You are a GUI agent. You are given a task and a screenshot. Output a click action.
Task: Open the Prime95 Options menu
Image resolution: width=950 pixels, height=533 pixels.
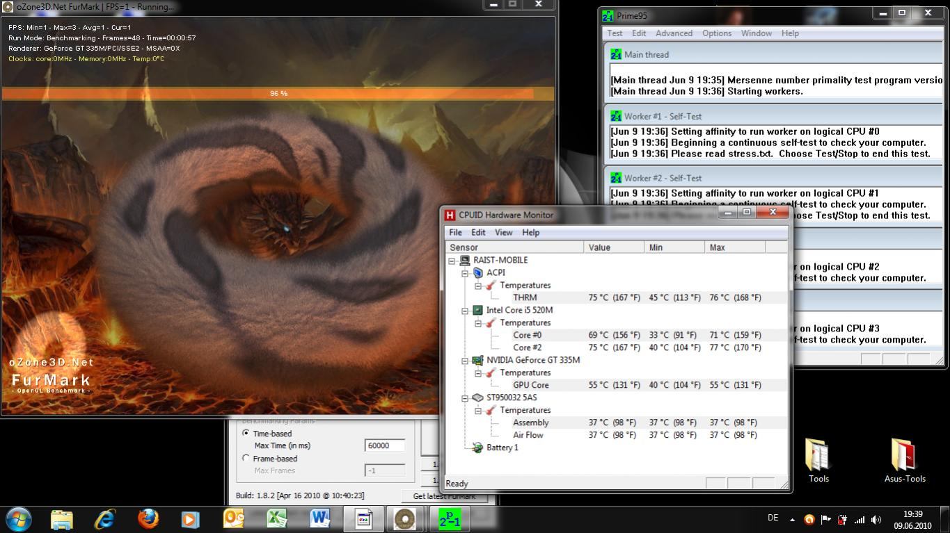point(716,33)
